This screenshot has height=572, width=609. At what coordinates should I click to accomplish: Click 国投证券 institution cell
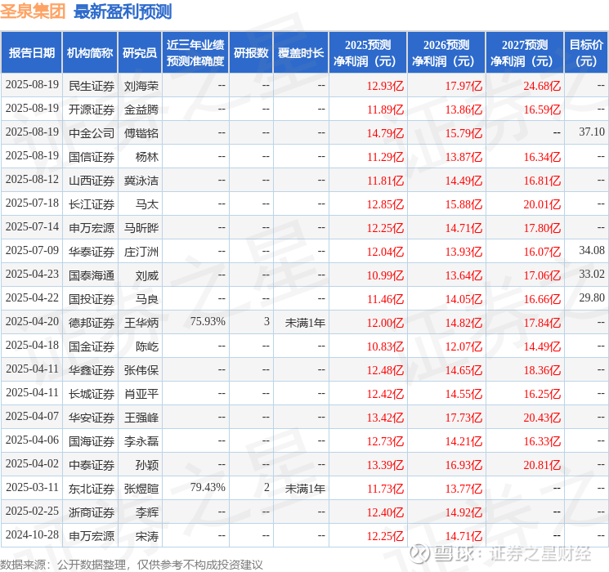point(92,299)
